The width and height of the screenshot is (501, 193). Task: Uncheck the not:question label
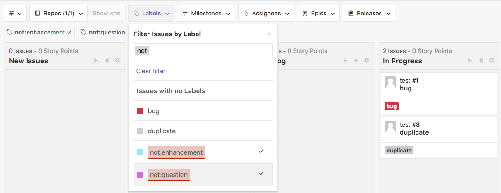[x=203, y=175]
